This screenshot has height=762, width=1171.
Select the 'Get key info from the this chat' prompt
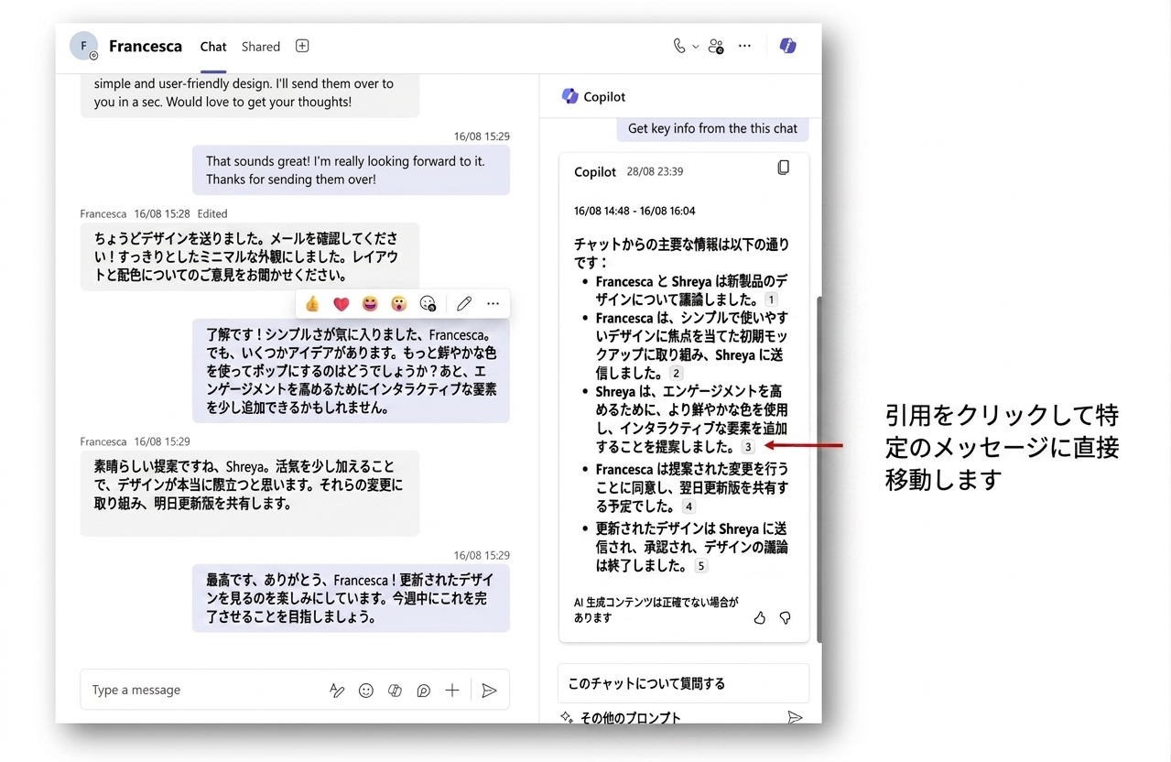(712, 128)
